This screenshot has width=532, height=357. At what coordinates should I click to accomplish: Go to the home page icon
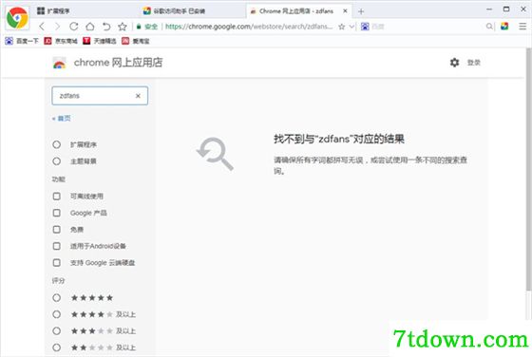pyautogui.click(x=90, y=27)
